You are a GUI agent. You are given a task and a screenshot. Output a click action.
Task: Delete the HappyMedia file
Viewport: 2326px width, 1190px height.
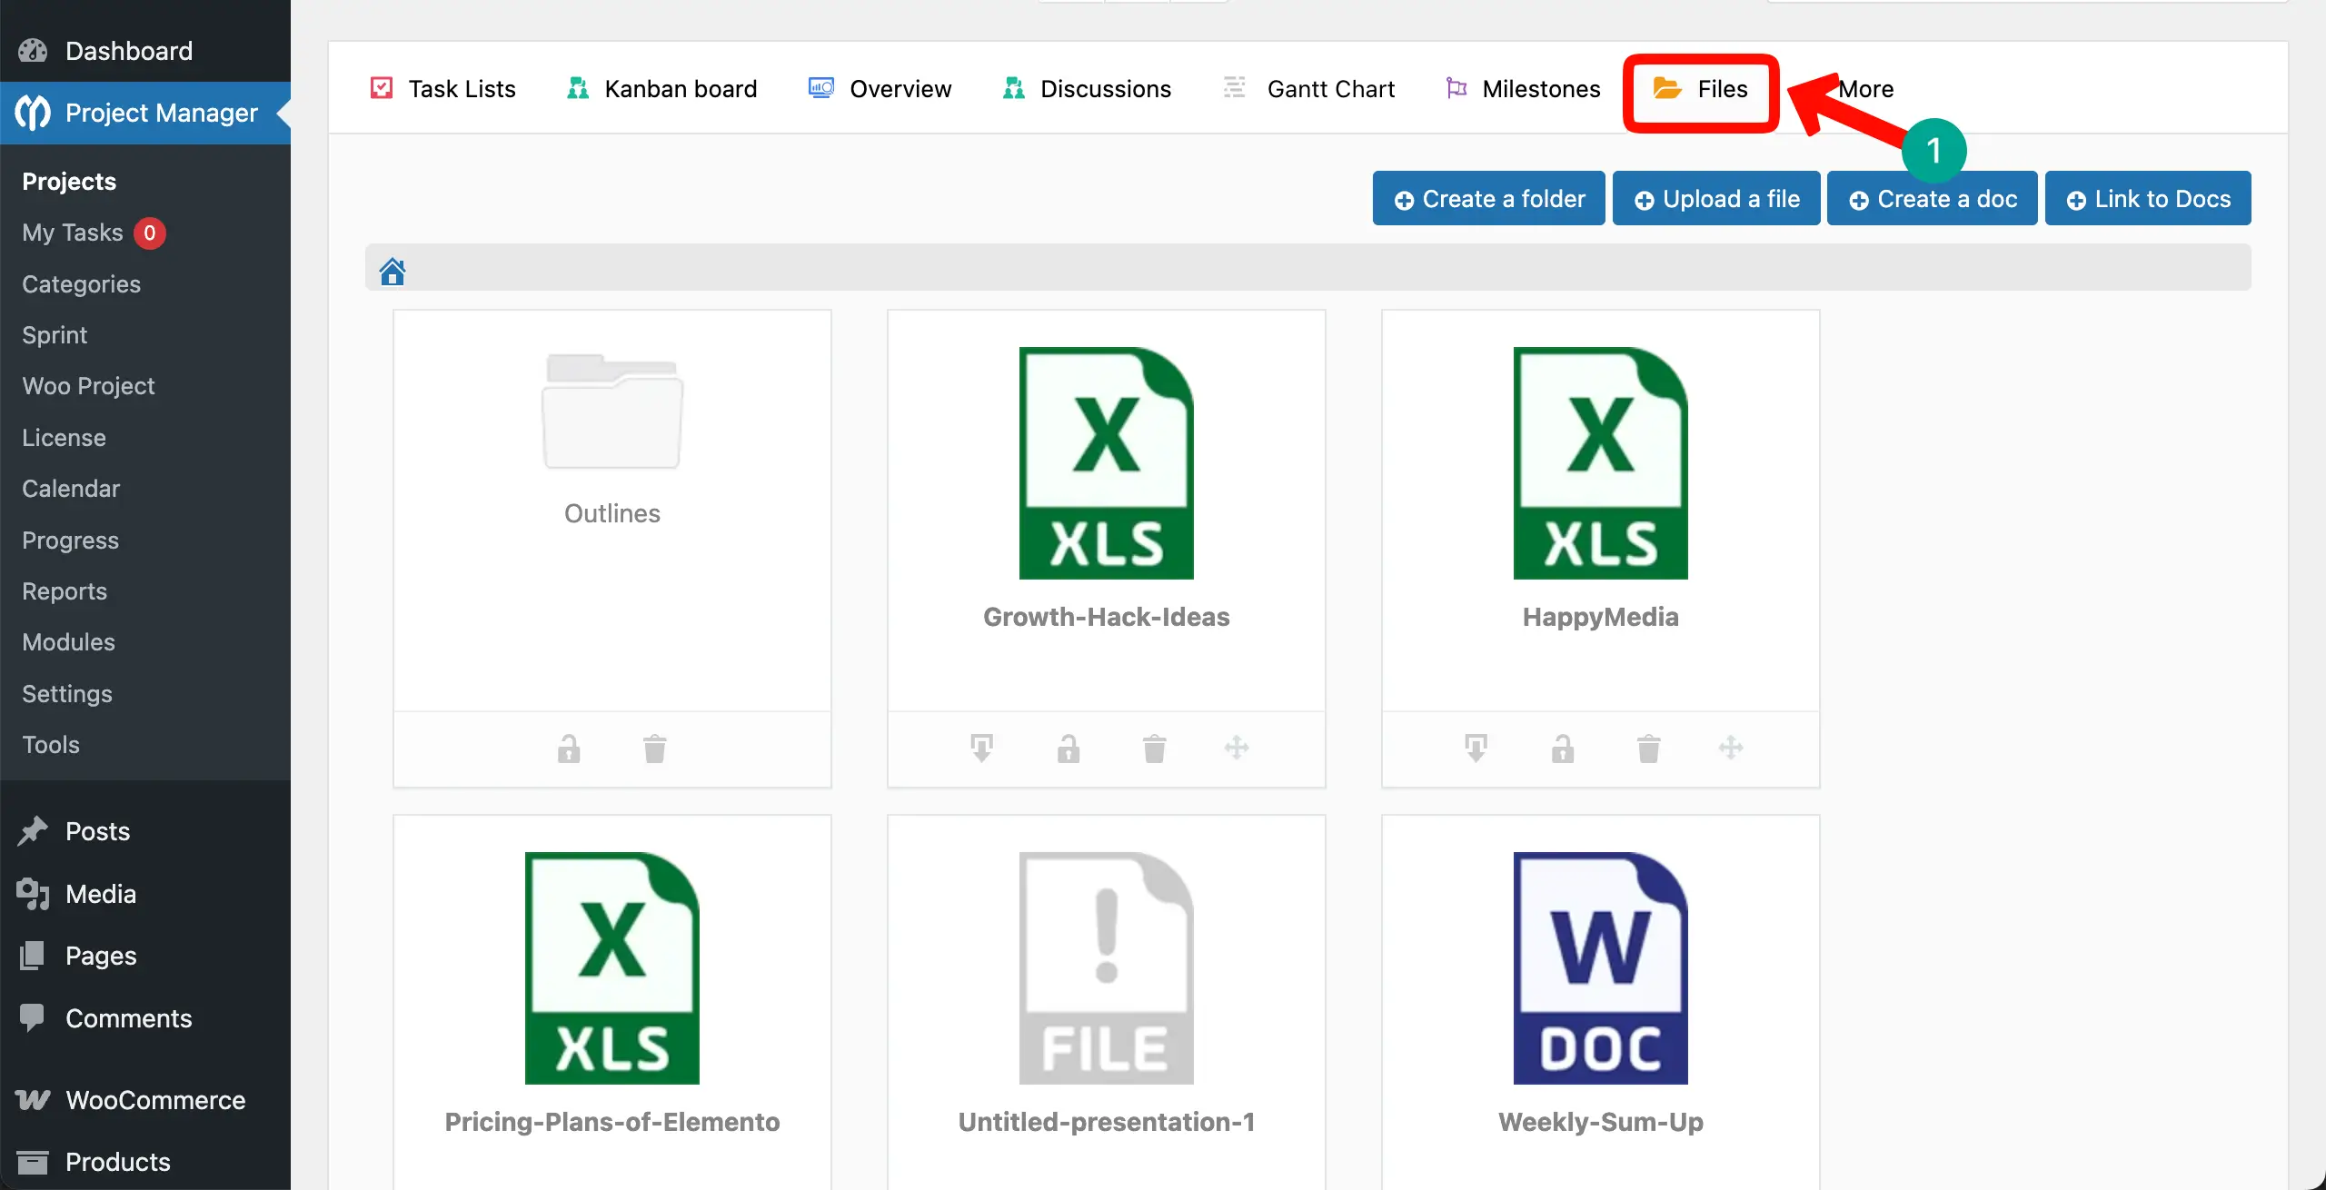coord(1649,749)
